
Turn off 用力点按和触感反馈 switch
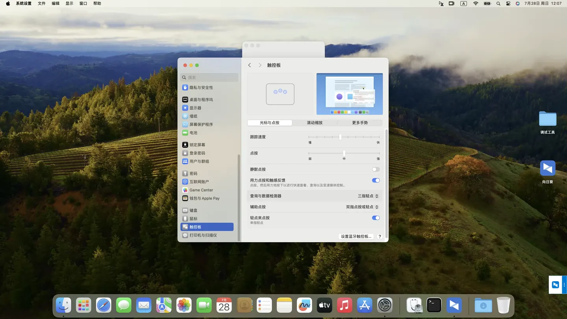(x=376, y=180)
